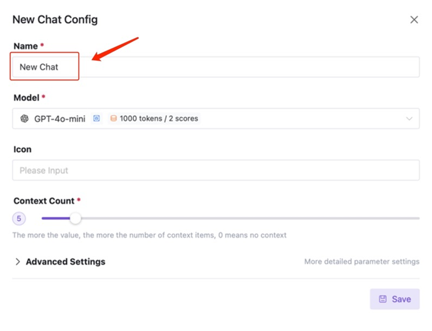Select the GPT-4o-mini model name text
Viewport: 432px width, 331px height.
pyautogui.click(x=60, y=119)
